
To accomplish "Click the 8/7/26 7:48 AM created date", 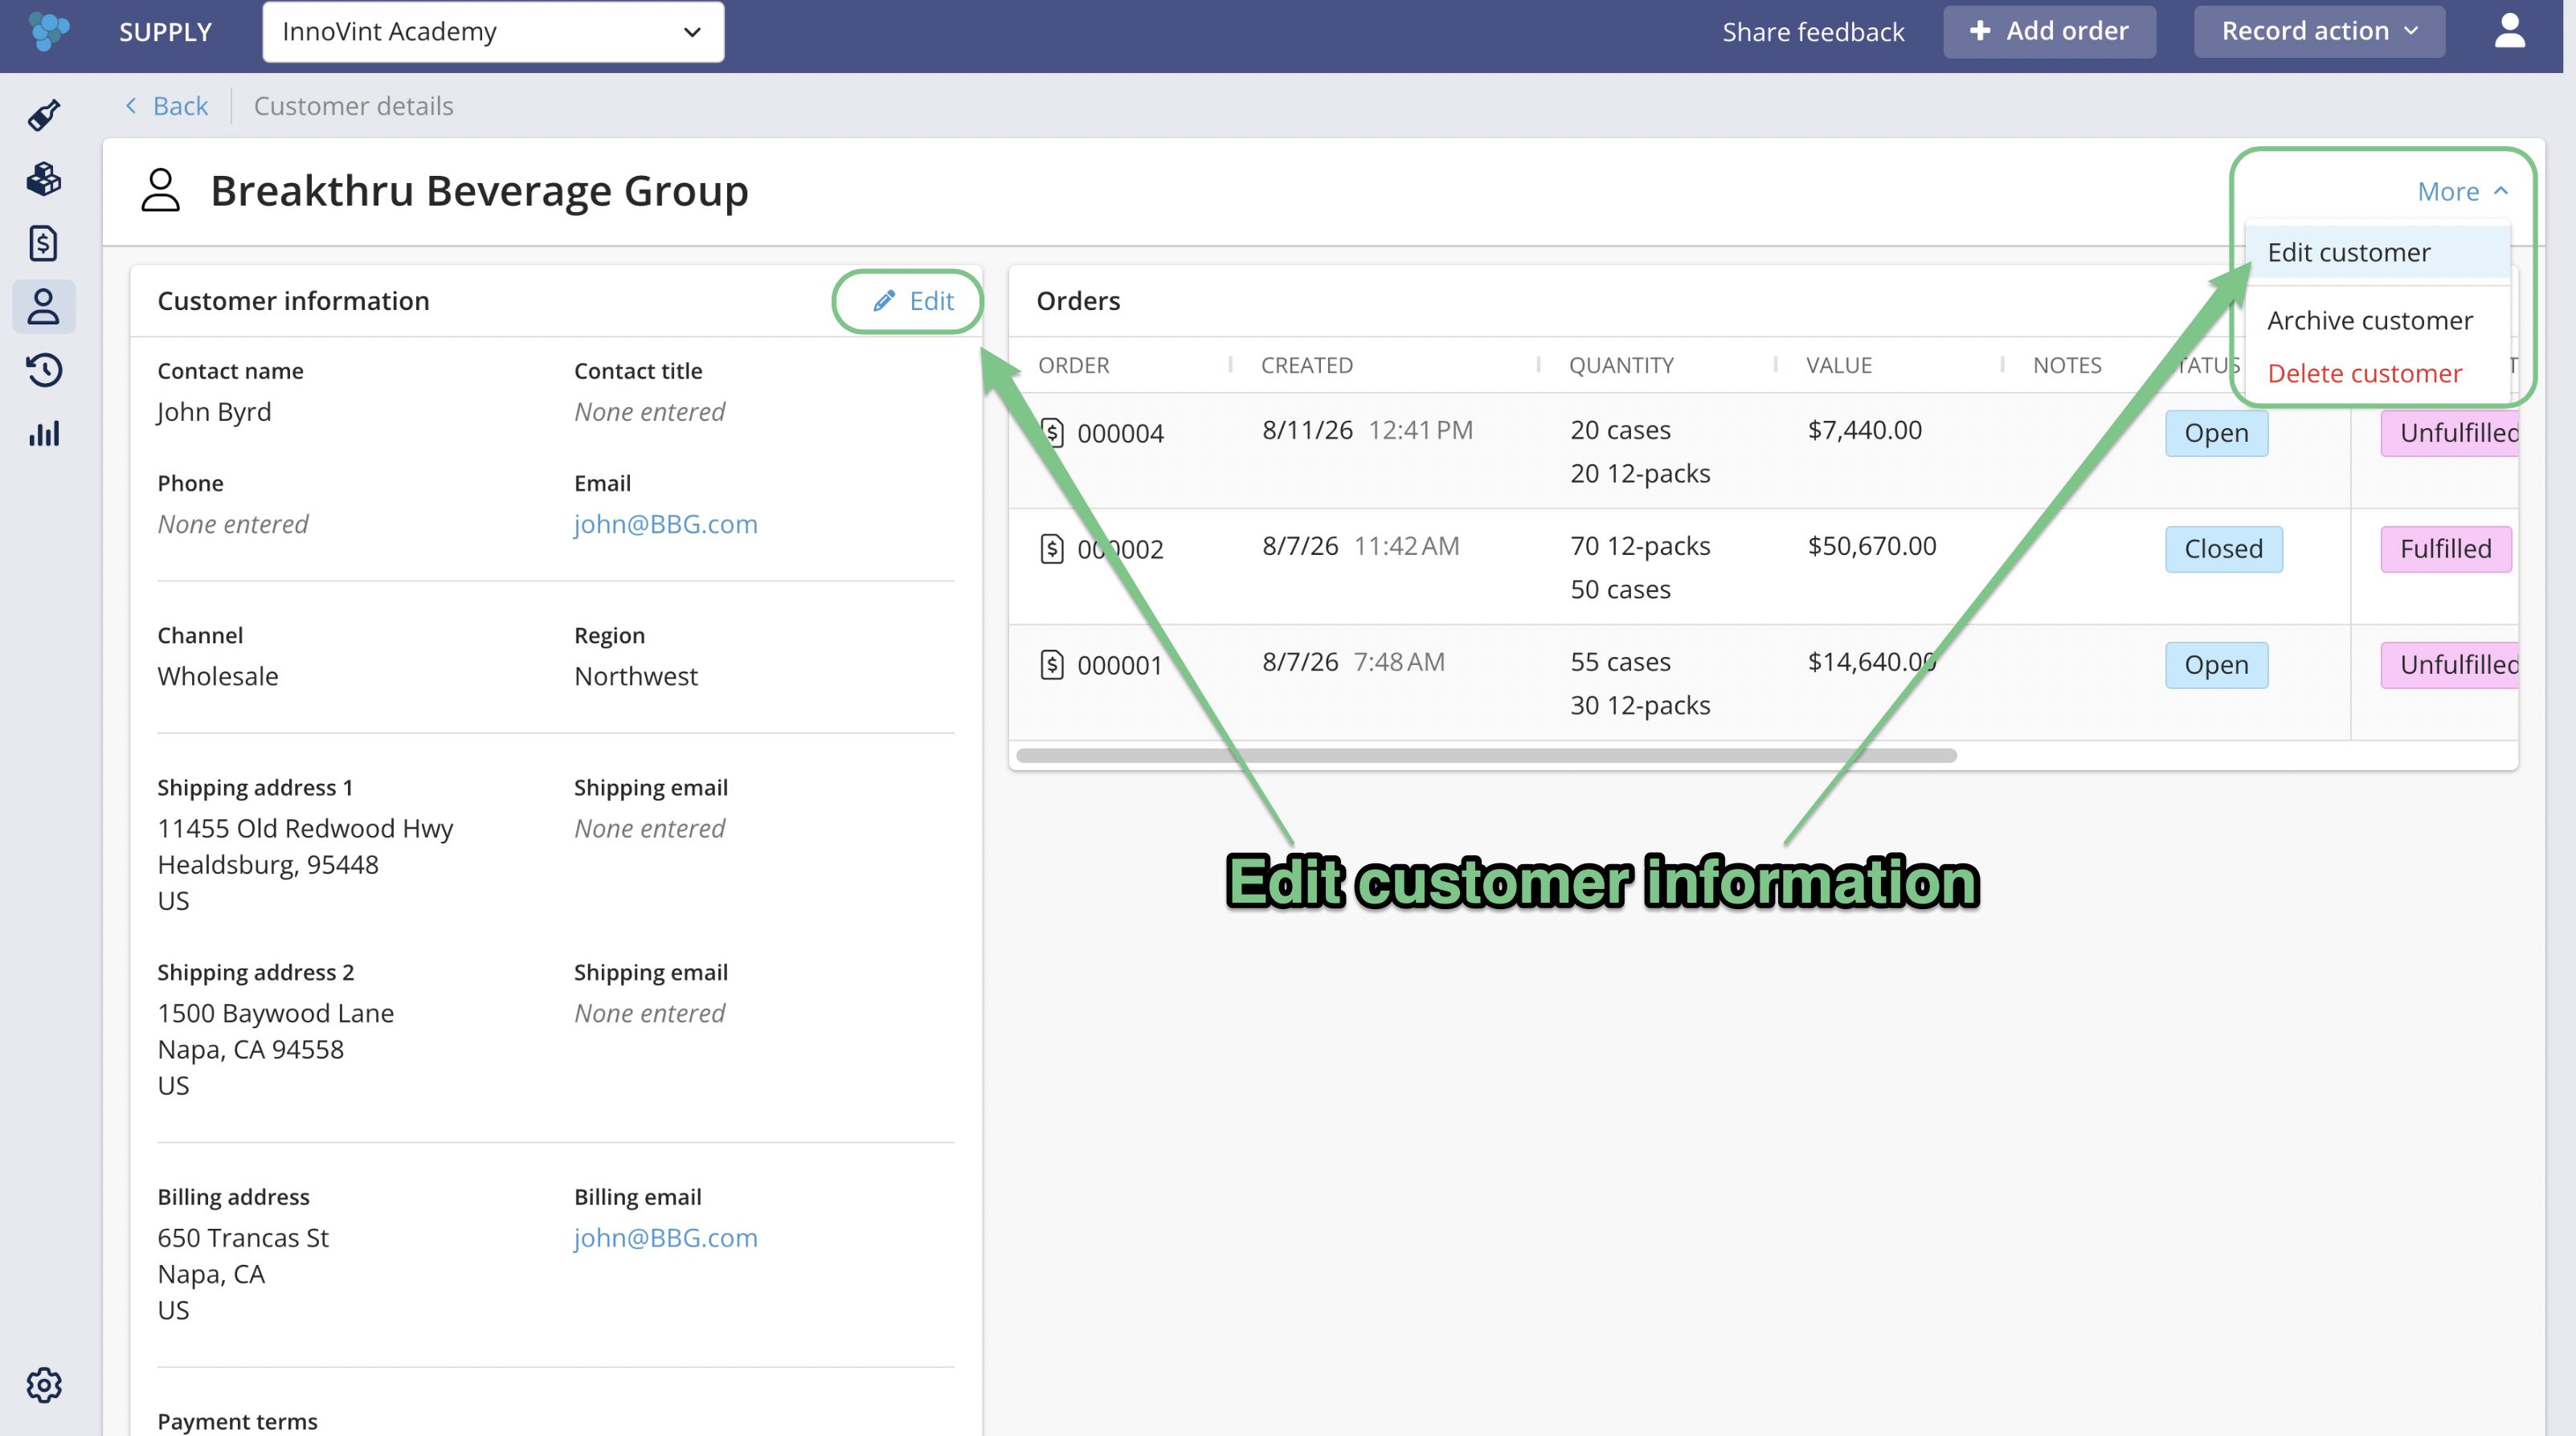I will tap(1353, 662).
